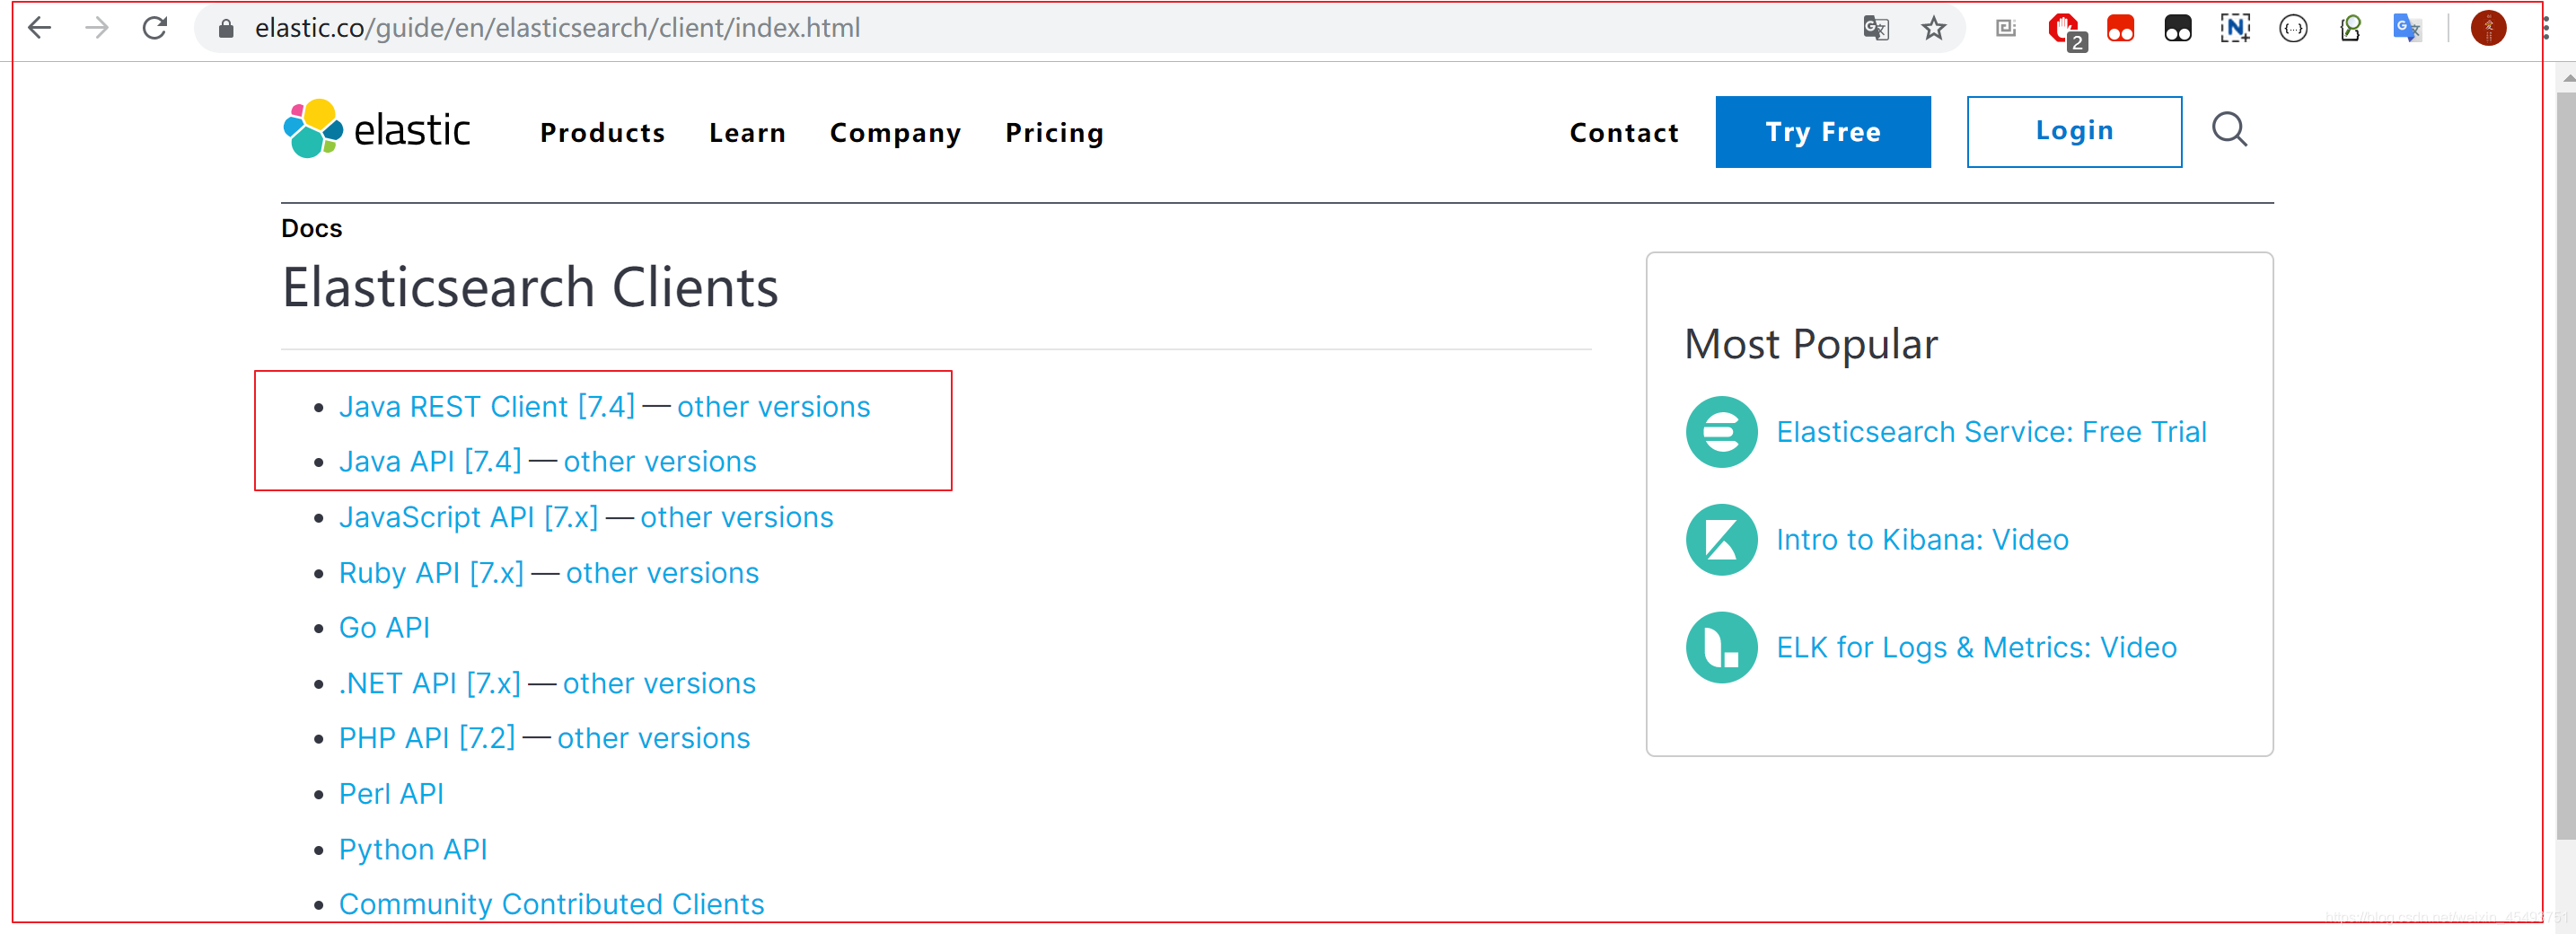Click the Login button
The height and width of the screenshot is (934, 2576).
coord(2074,132)
